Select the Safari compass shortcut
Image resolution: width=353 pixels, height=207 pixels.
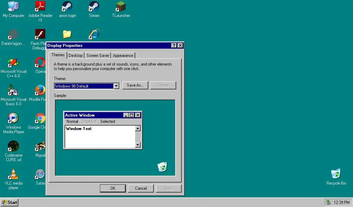tap(41, 177)
